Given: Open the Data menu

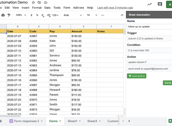Looking at the screenshot, I should (47, 8).
